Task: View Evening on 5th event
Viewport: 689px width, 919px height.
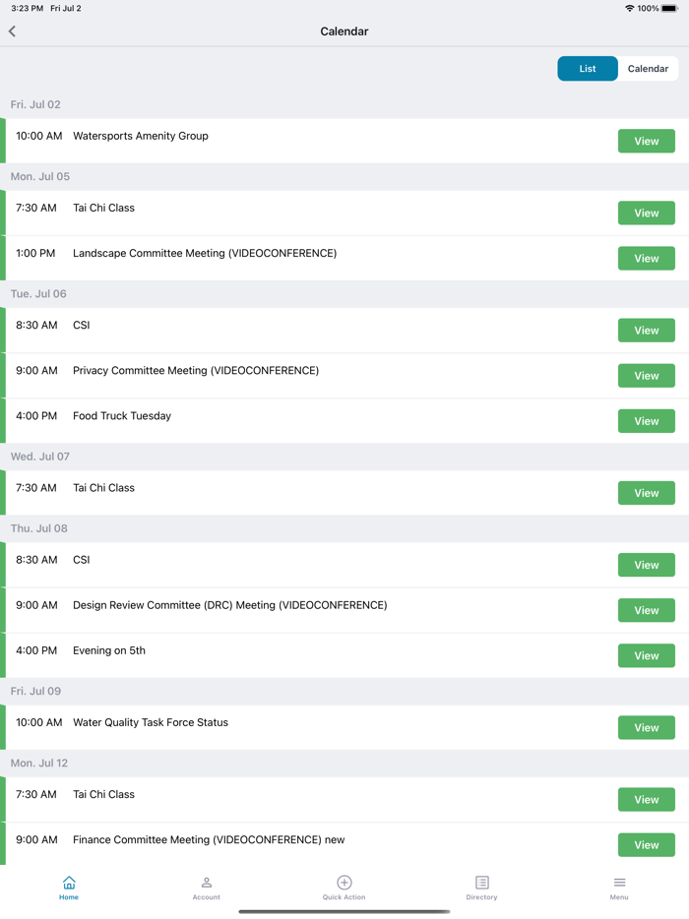Action: coord(646,656)
